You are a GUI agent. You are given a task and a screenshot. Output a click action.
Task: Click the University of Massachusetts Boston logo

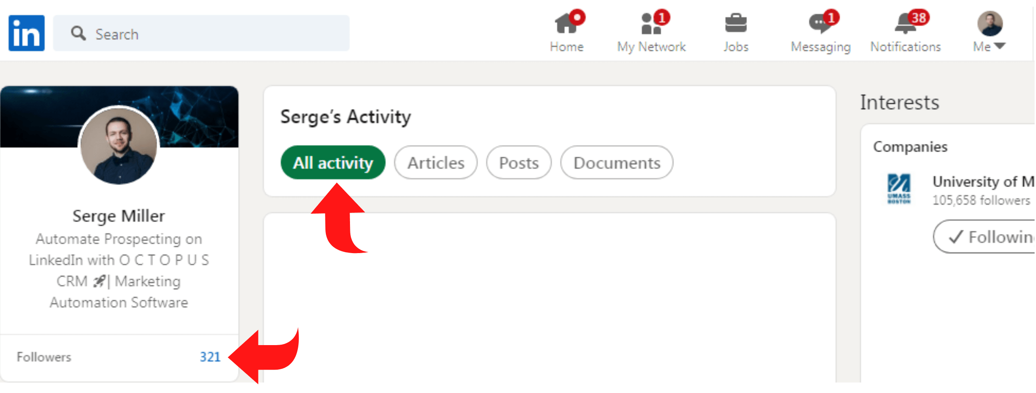(899, 189)
